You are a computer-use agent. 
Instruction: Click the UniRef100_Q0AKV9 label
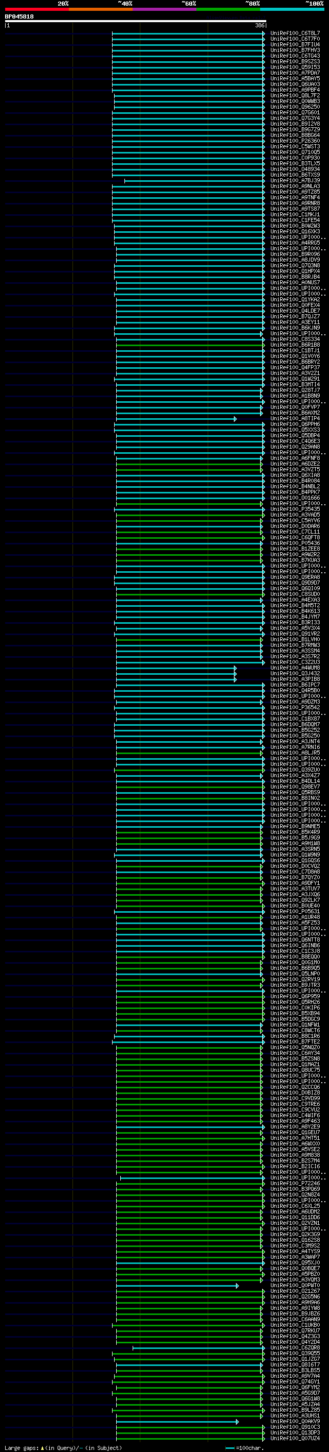click(x=295, y=1422)
